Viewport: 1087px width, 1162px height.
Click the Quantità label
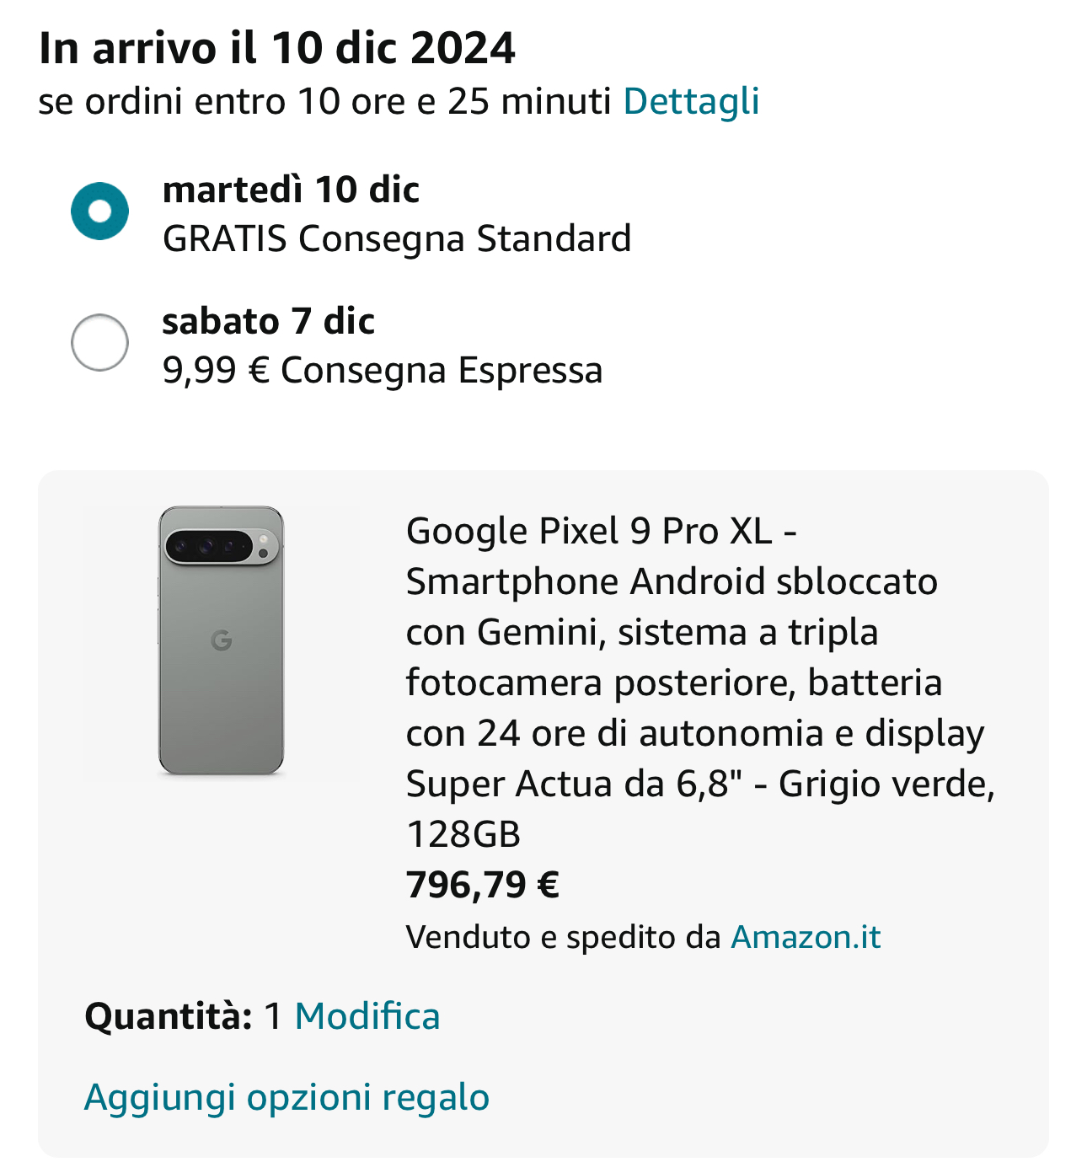tap(169, 1016)
